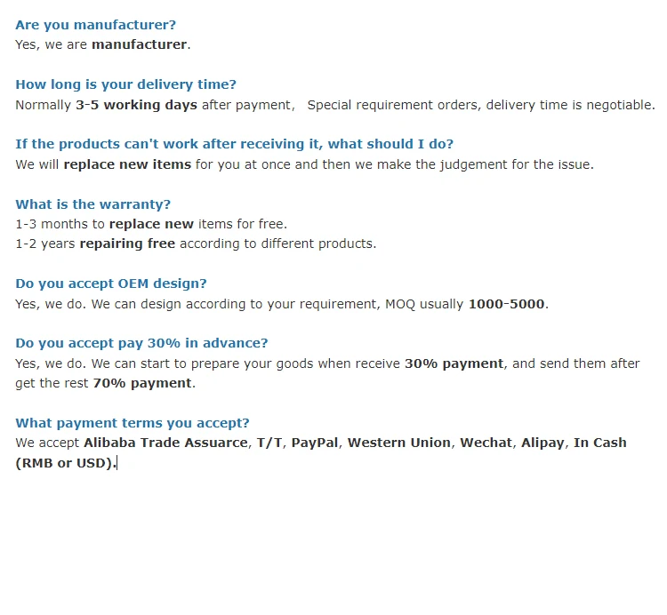The height and width of the screenshot is (615, 667).
Task: Click bold "replace new items" text
Action: [x=127, y=164]
